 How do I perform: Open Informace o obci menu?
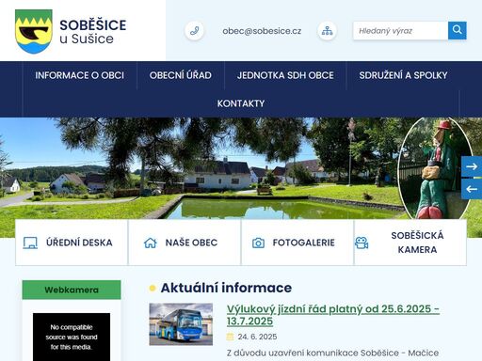click(80, 75)
